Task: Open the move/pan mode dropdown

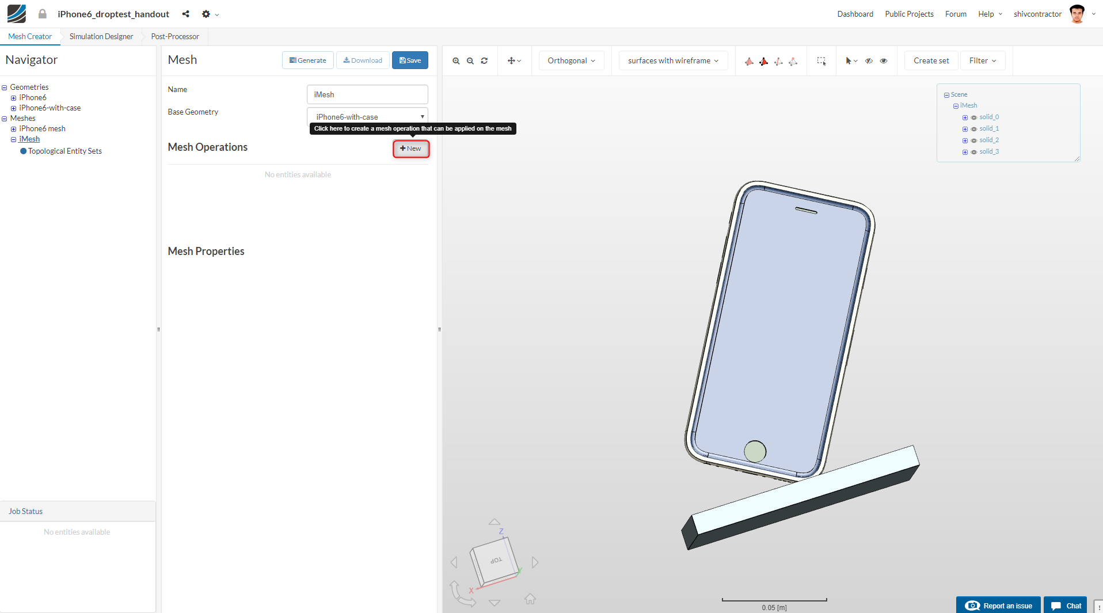Action: click(514, 61)
